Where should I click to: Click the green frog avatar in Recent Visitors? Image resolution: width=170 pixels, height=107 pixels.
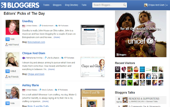coord(130,83)
